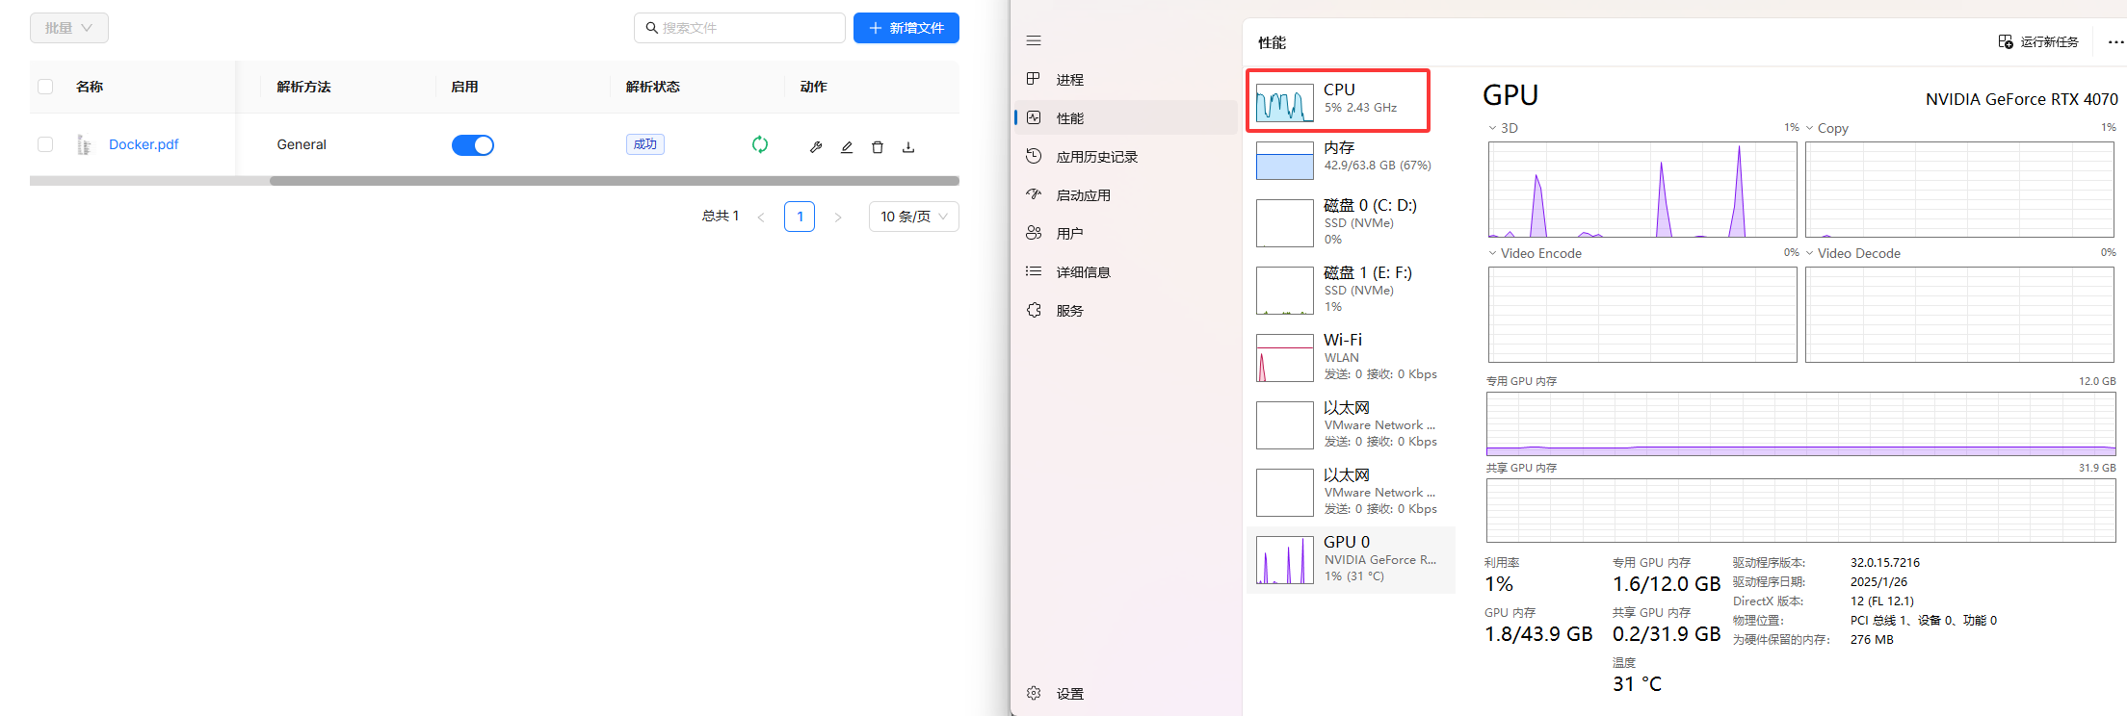Click the green re-parse refresh icon
The width and height of the screenshot is (2127, 716).
click(760, 144)
